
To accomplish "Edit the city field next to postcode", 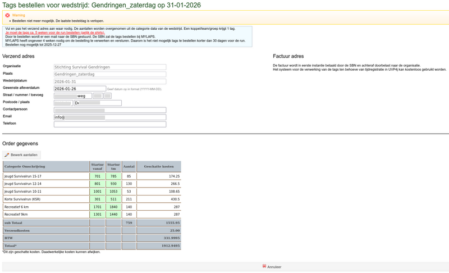I will [x=98, y=103].
